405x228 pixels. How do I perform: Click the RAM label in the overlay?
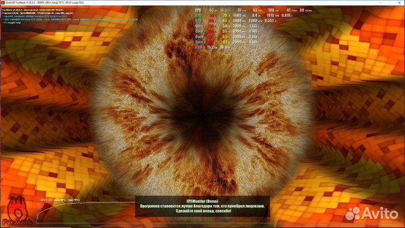pyautogui.click(x=199, y=47)
